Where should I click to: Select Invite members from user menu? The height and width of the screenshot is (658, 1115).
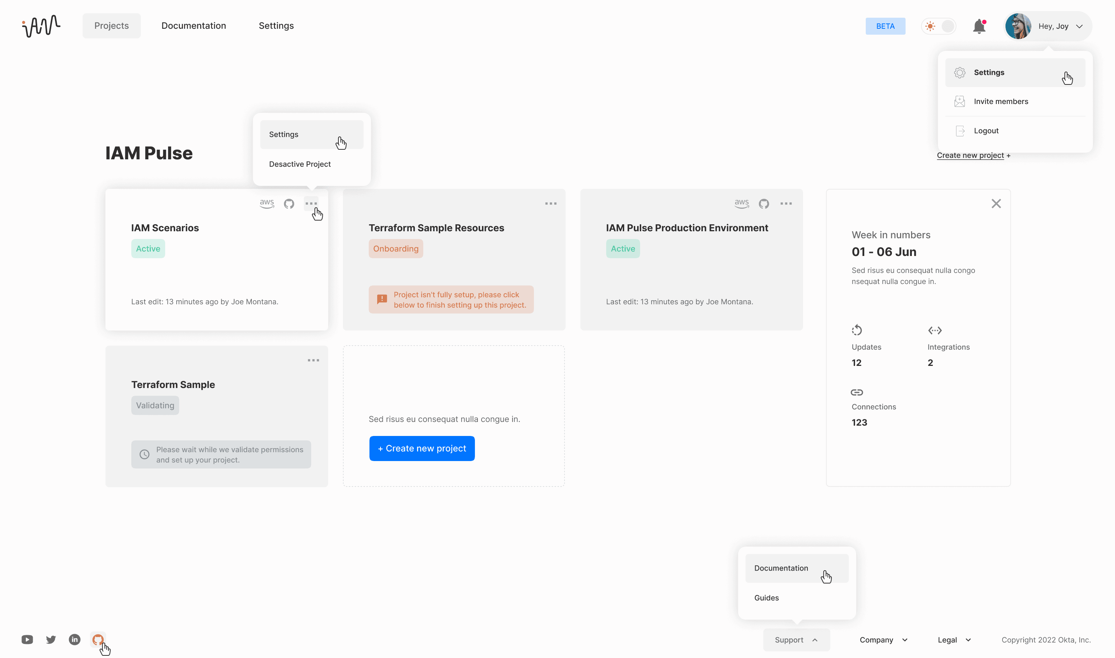click(1001, 101)
